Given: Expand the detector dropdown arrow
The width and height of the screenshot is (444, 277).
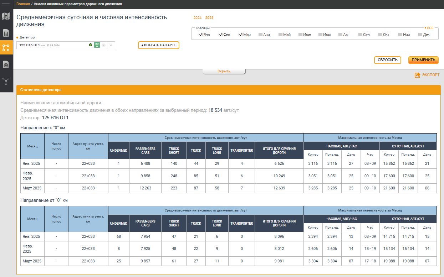Looking at the screenshot, I should point(111,45).
